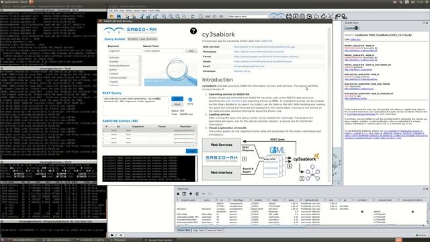Open the Edge Table tab
430x242 pixels.
coord(199,231)
